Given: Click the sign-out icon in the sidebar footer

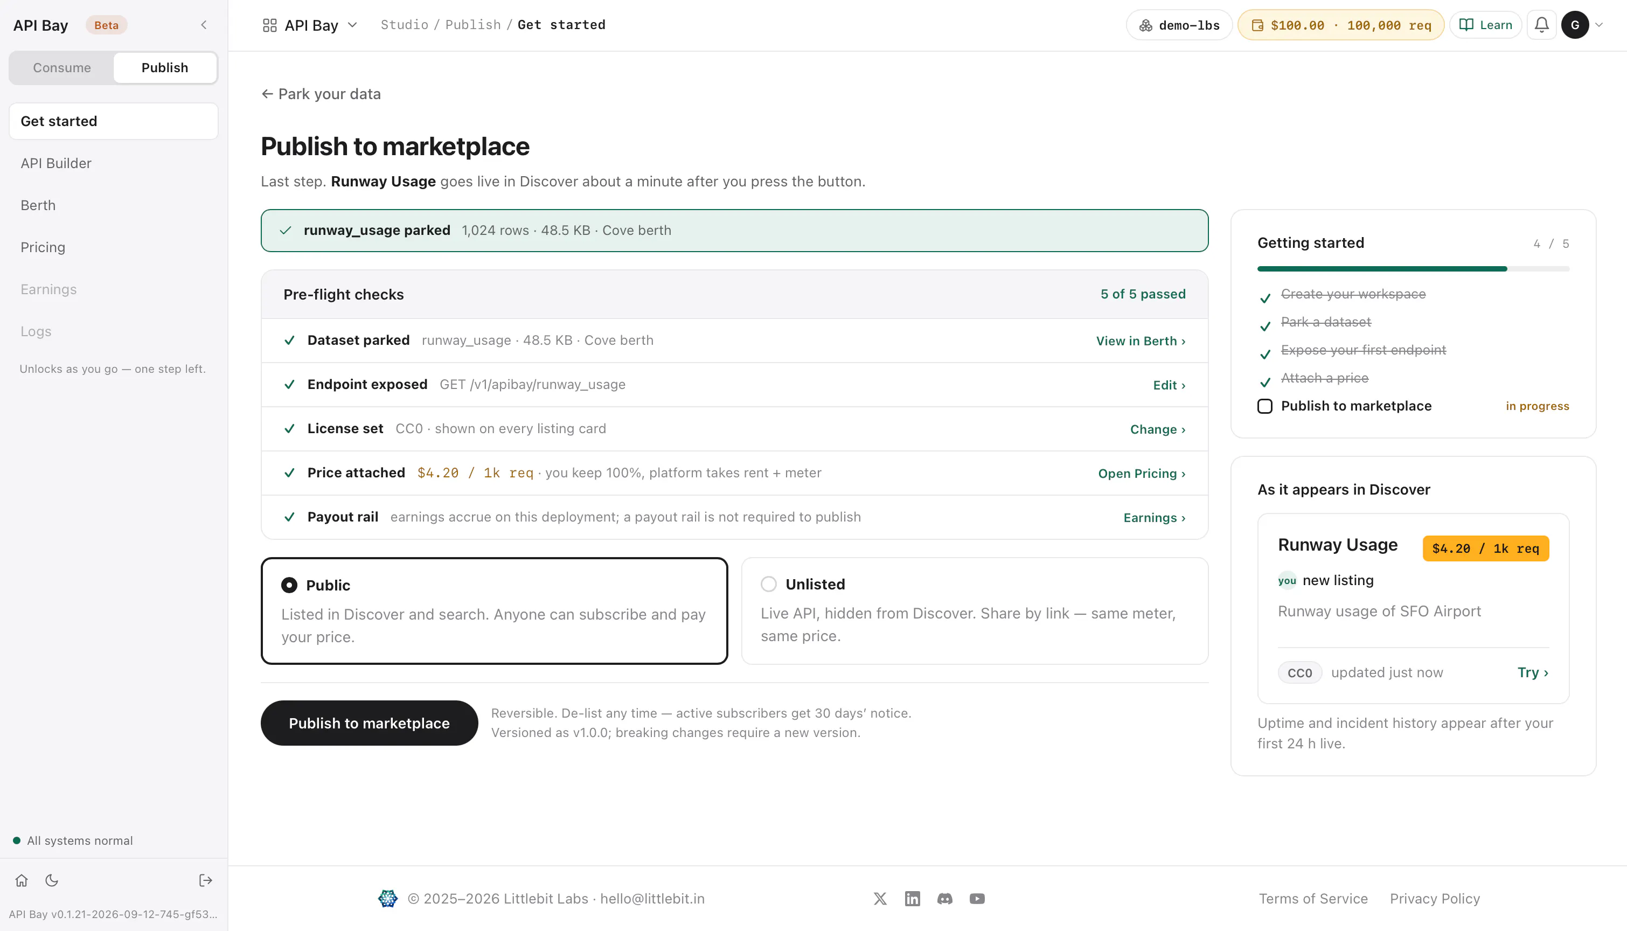Looking at the screenshot, I should [205, 880].
